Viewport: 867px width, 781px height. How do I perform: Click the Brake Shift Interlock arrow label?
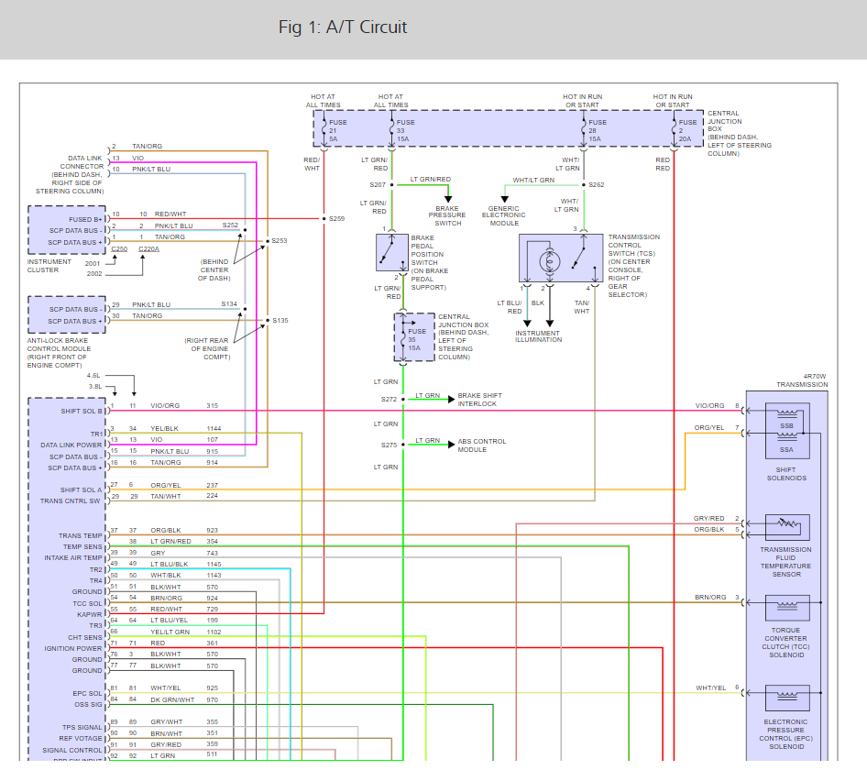[479, 400]
